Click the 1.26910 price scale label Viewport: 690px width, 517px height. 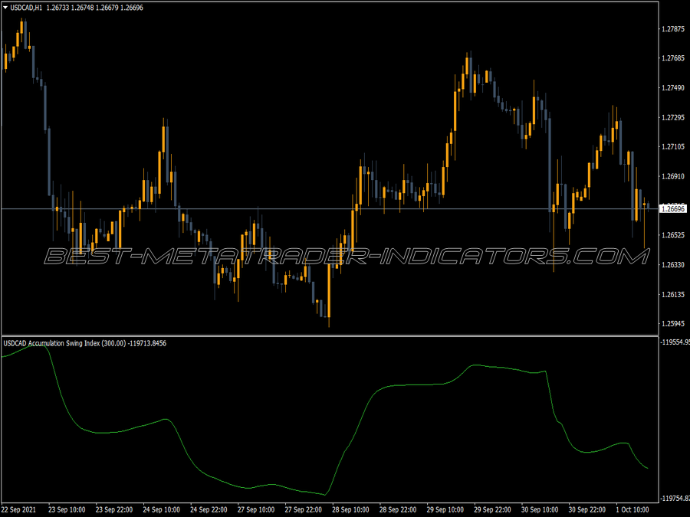tap(673, 176)
